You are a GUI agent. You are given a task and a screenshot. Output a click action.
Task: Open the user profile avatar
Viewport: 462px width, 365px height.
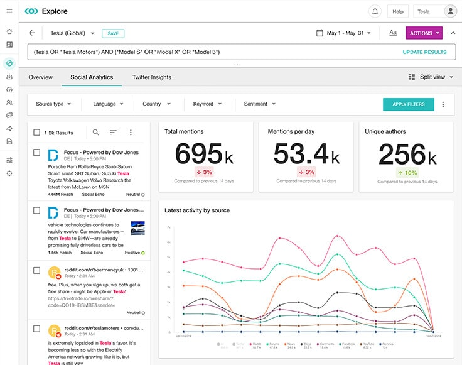(x=451, y=11)
